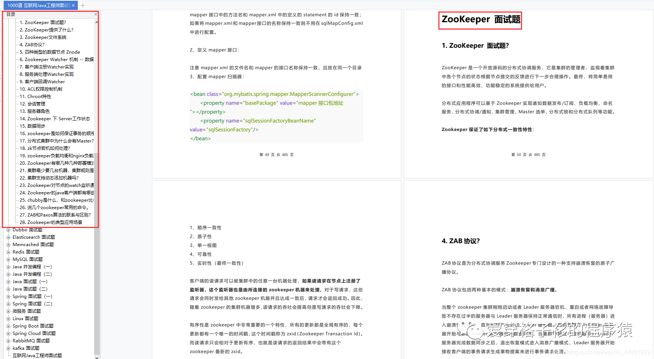
Task: Expand the Memcached 面试题 node
Action: click(9, 244)
